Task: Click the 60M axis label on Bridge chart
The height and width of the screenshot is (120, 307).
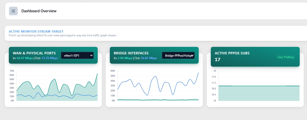Action: click(113, 71)
